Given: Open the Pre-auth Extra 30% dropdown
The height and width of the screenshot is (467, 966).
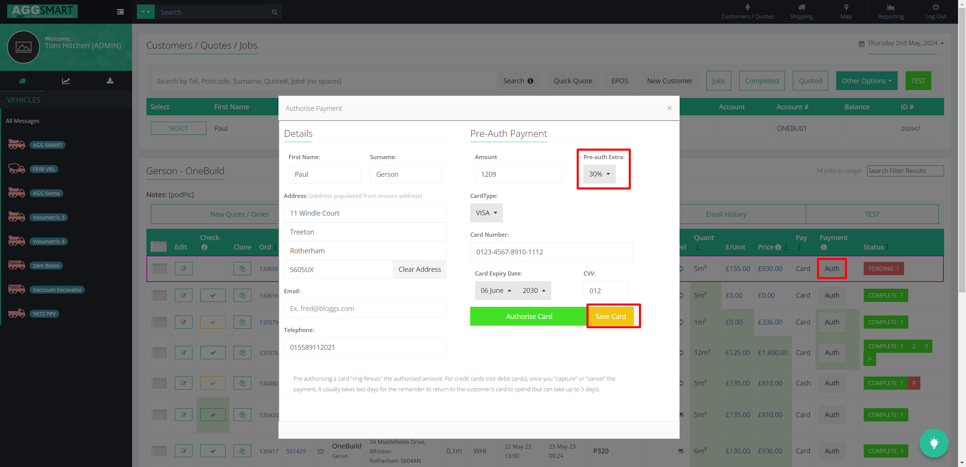Looking at the screenshot, I should pyautogui.click(x=599, y=174).
